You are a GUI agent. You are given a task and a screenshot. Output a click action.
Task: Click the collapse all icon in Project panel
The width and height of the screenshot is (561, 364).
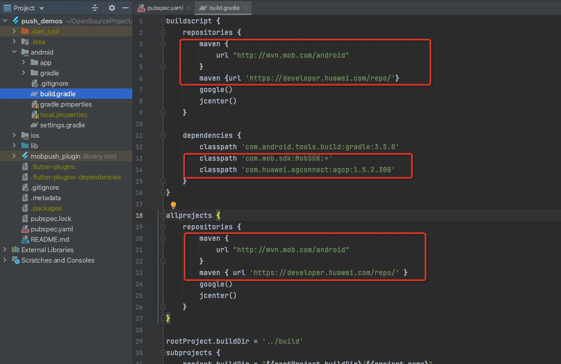coord(94,8)
